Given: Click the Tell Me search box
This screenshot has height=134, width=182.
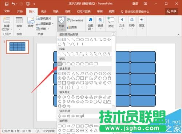Looking at the screenshot, I should [135, 12].
